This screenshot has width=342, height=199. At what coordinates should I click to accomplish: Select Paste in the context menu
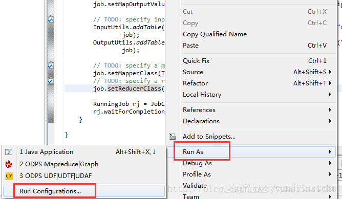(x=251, y=46)
